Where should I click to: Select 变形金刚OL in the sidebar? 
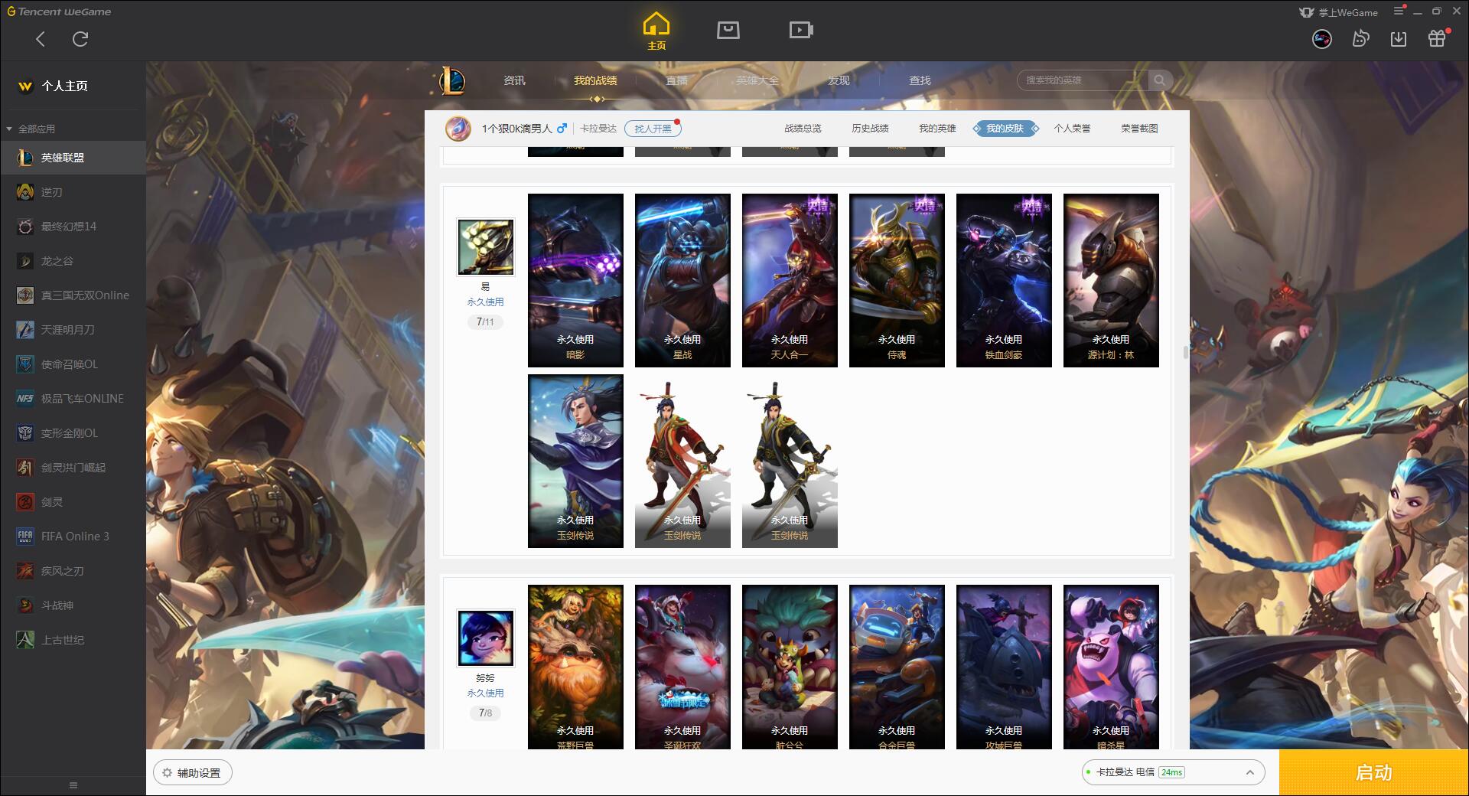(x=73, y=433)
